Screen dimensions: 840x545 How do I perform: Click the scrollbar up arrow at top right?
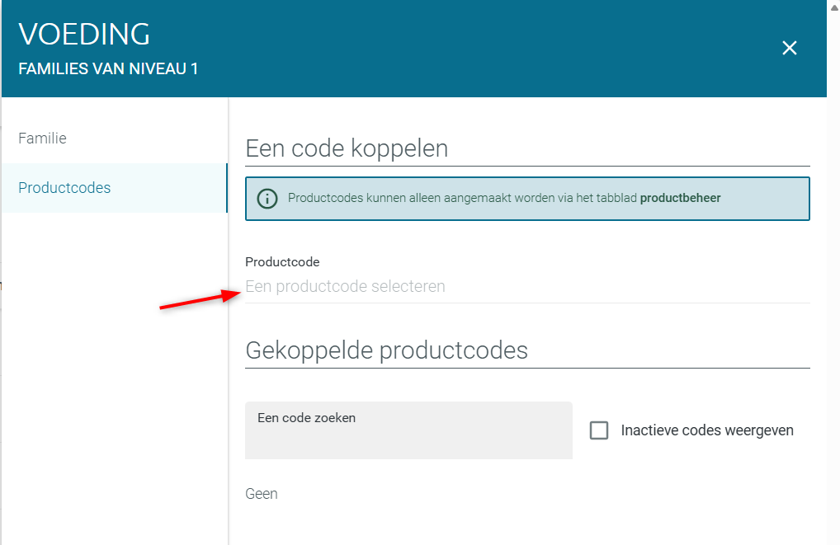[x=834, y=7]
